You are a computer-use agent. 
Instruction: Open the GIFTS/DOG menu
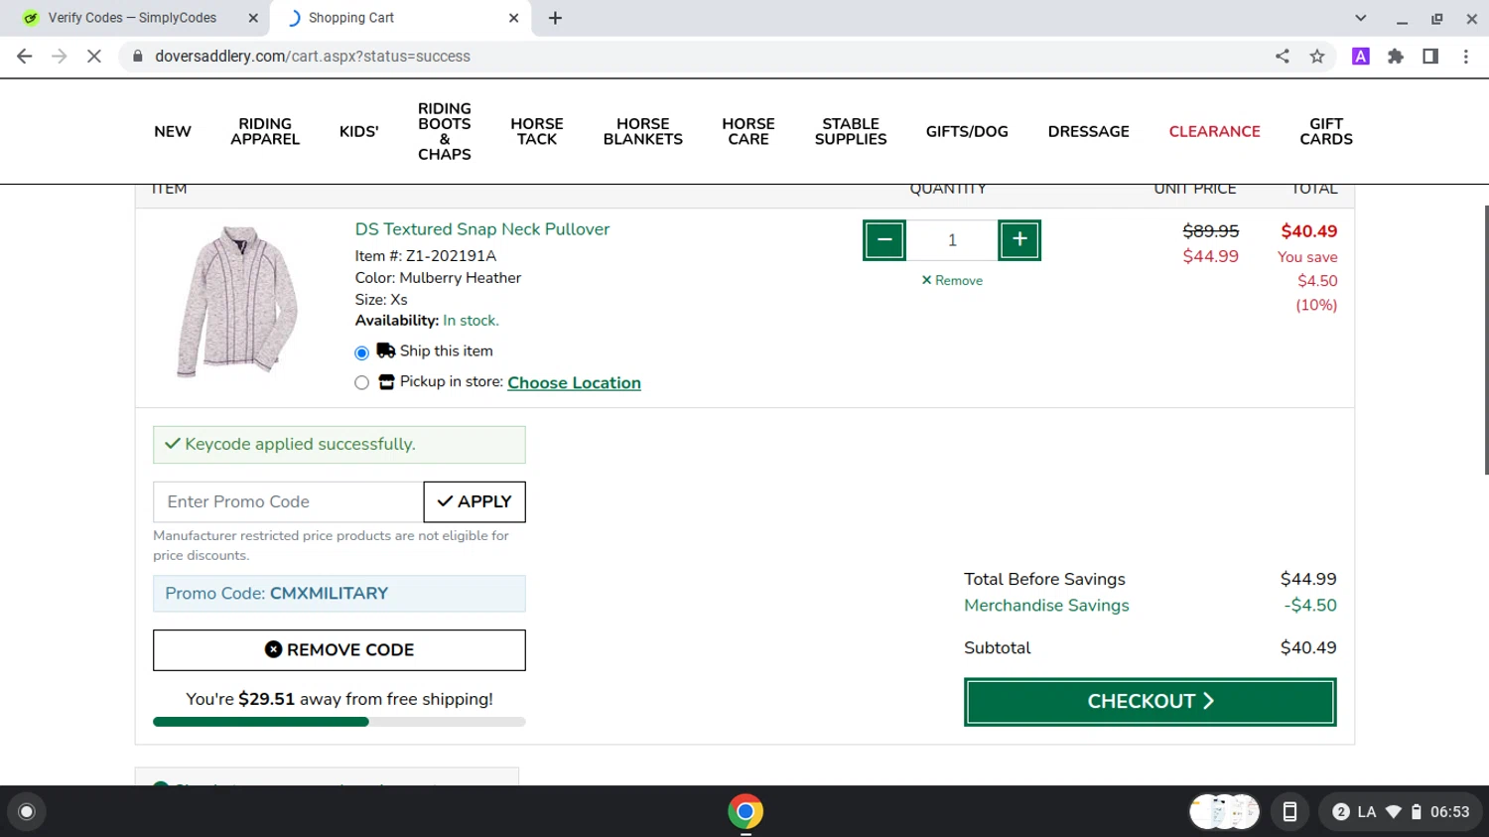point(967,132)
